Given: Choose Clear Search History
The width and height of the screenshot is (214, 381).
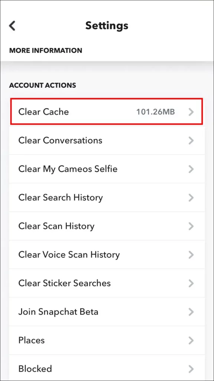Looking at the screenshot, I should [107, 198].
